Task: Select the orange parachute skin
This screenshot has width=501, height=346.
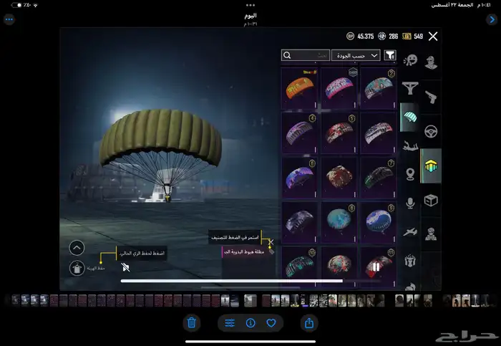Action: click(x=300, y=88)
